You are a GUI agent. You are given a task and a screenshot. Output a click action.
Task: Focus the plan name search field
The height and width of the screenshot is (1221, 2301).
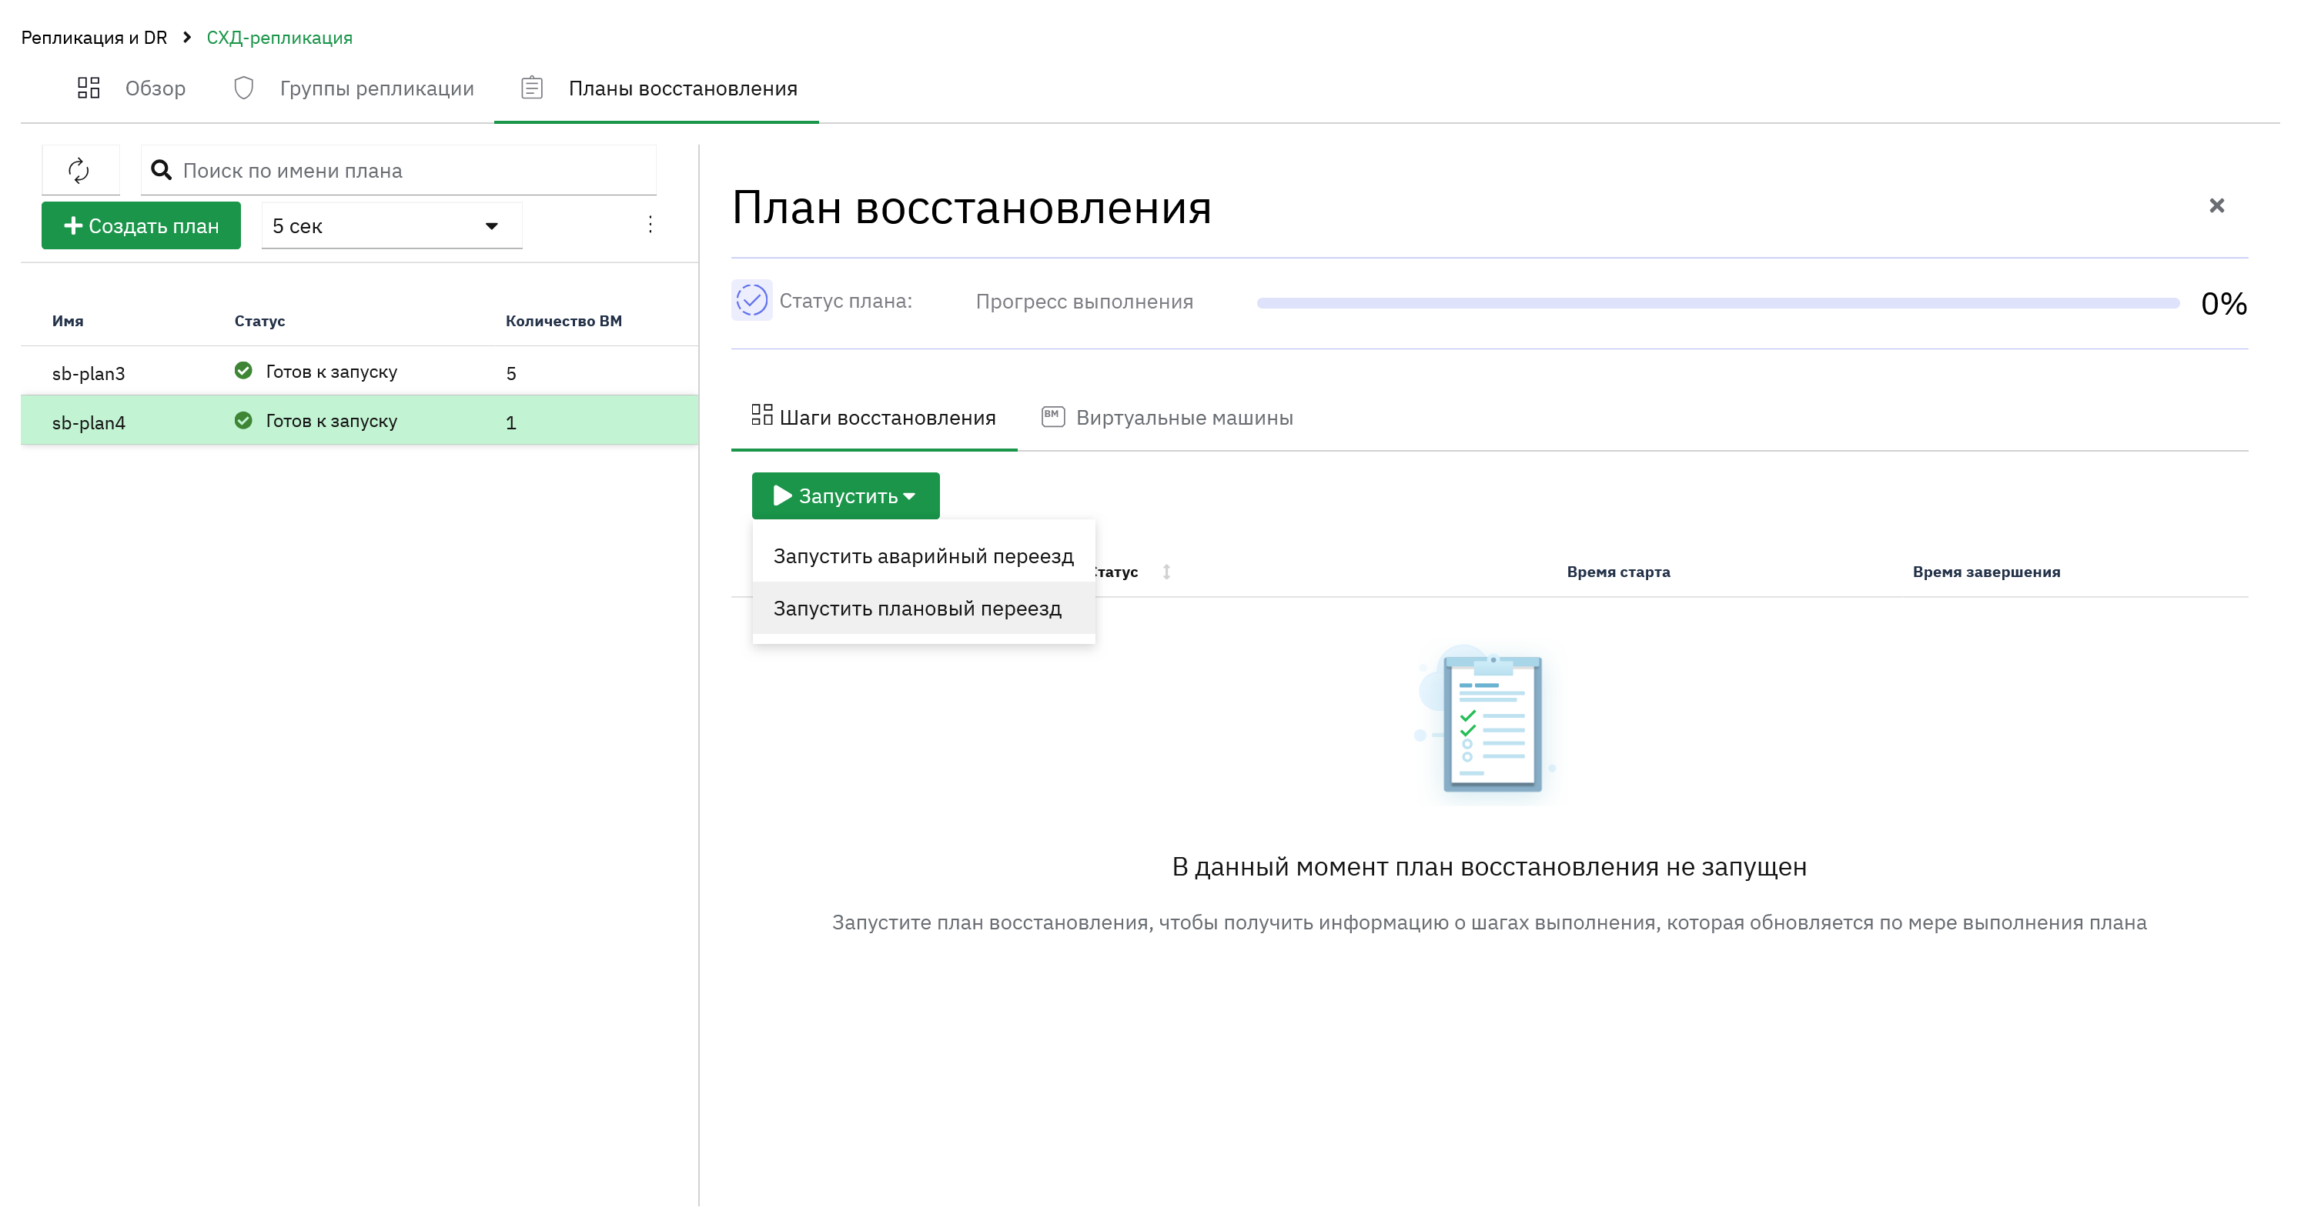click(399, 171)
